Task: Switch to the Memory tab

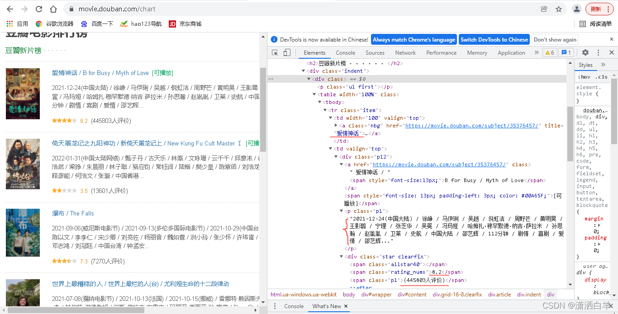Action: click(x=477, y=53)
